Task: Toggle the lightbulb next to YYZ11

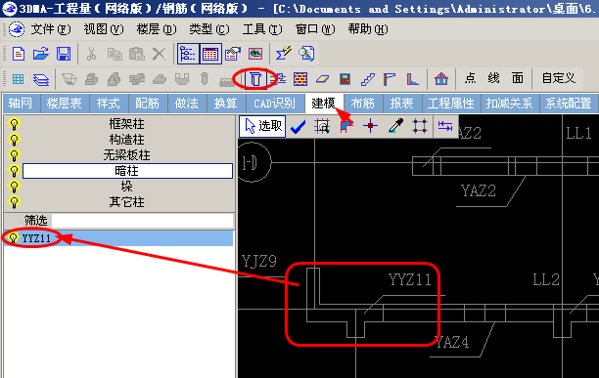Action: tap(14, 238)
